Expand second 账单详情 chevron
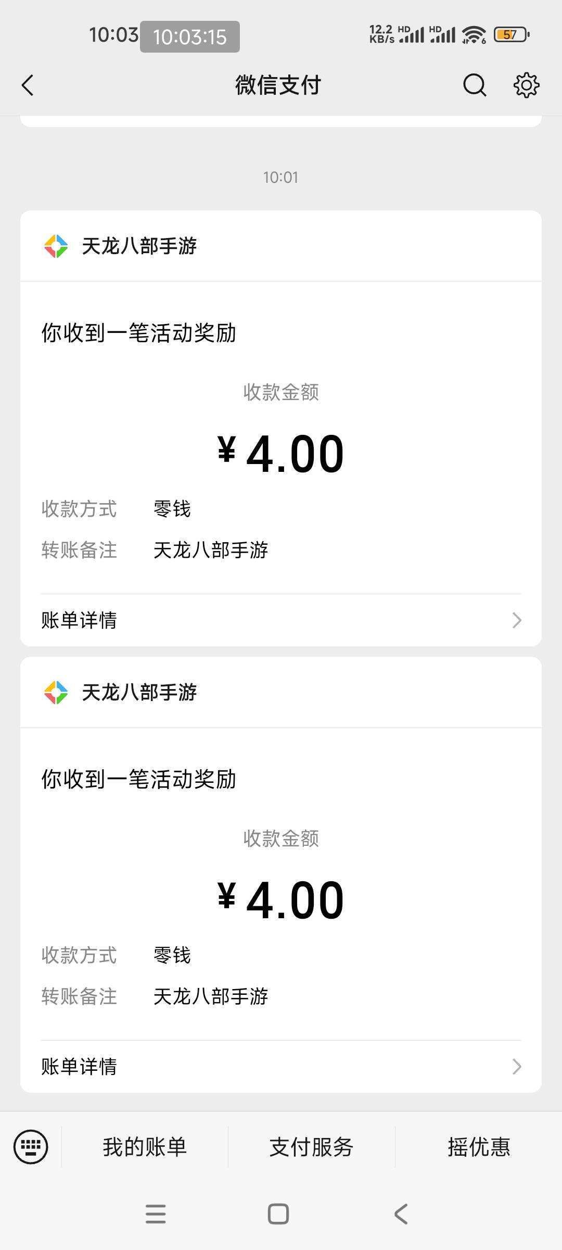 [516, 1066]
